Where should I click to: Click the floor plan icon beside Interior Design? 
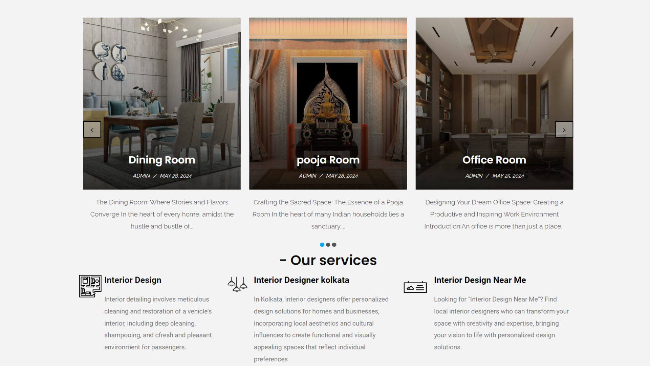[x=90, y=286]
